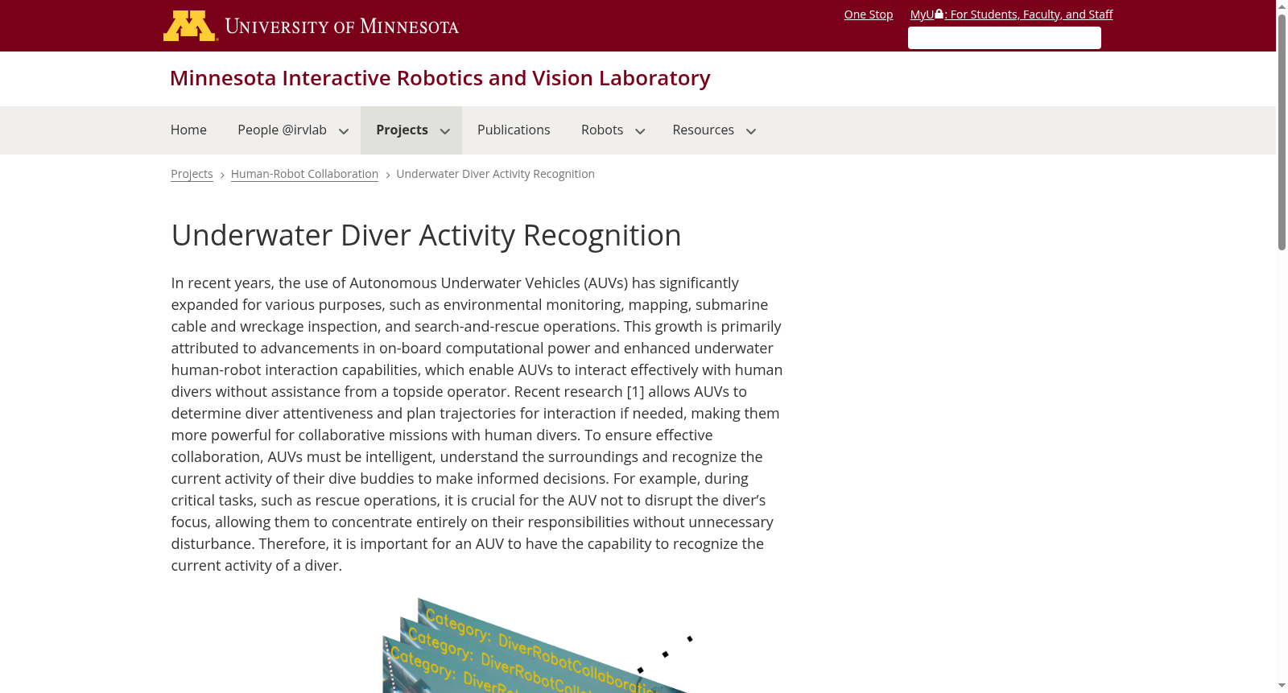
Task: Click Underwater Diver Activity Recognition breadcrumb text
Action: (495, 174)
